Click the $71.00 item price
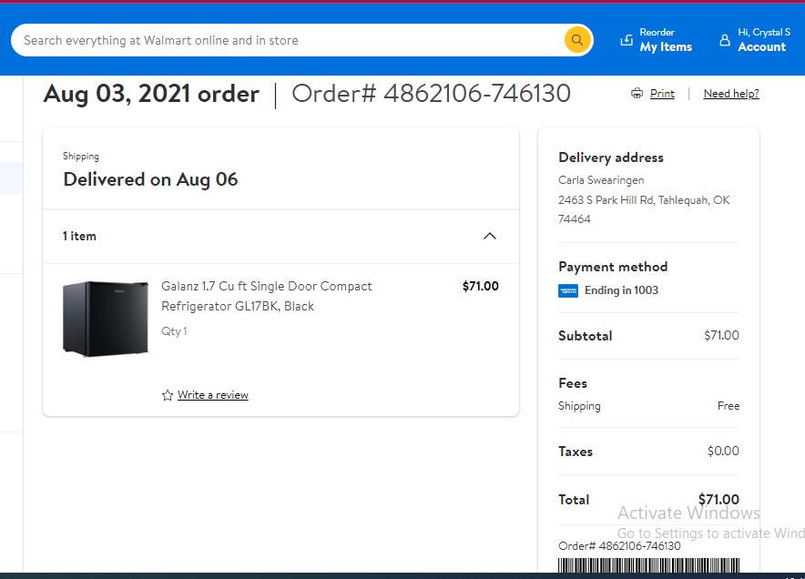The height and width of the screenshot is (579, 805). (x=481, y=286)
